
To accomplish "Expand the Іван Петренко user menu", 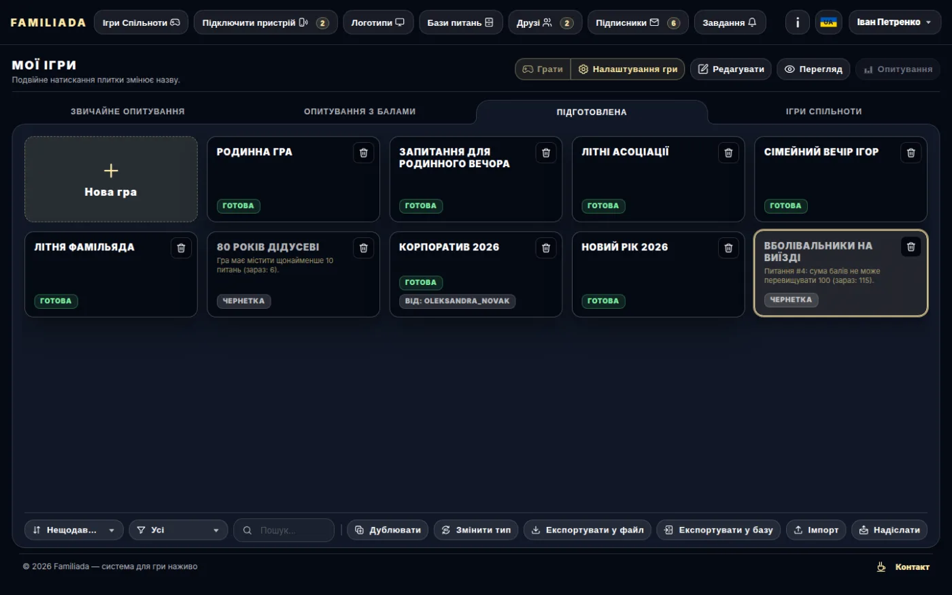I will tap(895, 22).
